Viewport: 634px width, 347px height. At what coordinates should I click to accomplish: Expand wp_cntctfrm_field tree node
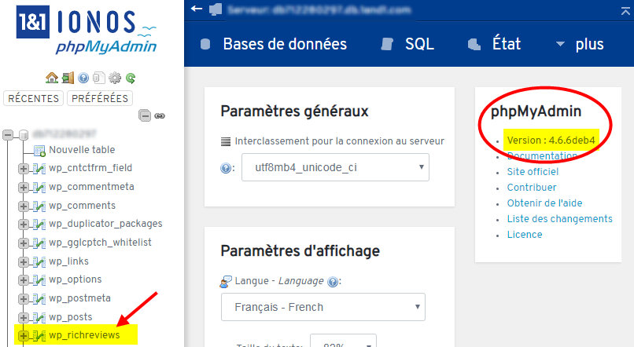pos(24,168)
